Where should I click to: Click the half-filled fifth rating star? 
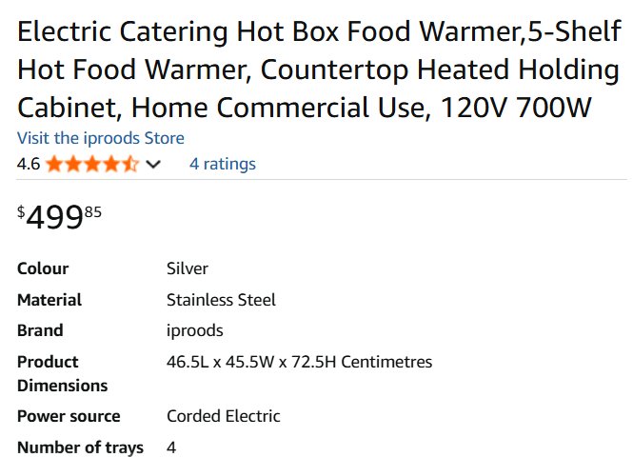point(130,164)
